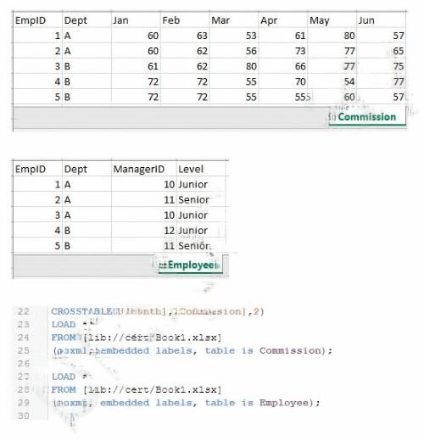
Task: Place cursor on line number 26
Action: 23,363
